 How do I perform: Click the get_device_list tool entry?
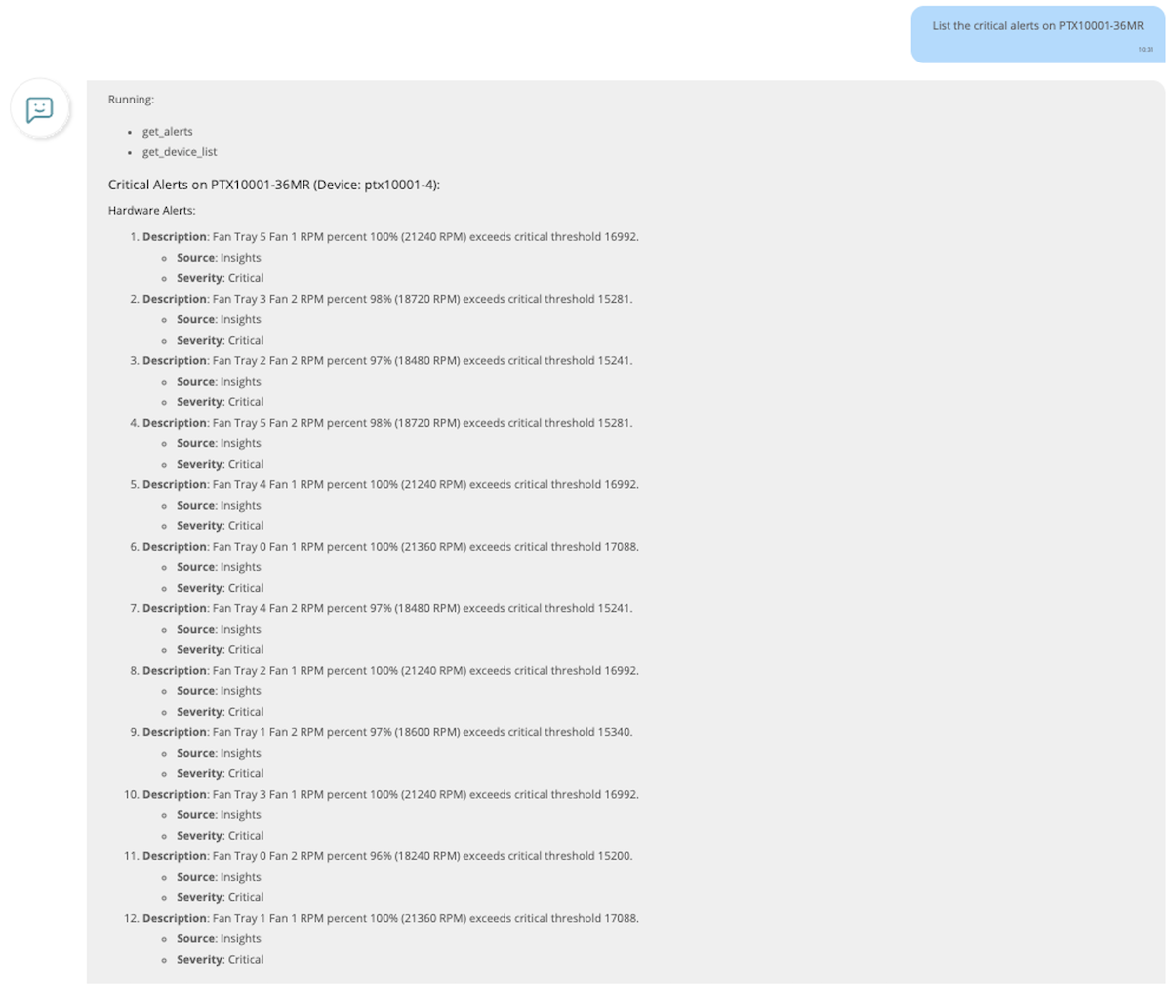180,152
